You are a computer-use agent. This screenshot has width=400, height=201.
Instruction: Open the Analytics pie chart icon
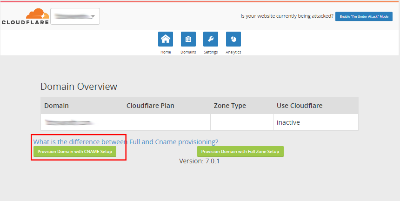click(233, 39)
